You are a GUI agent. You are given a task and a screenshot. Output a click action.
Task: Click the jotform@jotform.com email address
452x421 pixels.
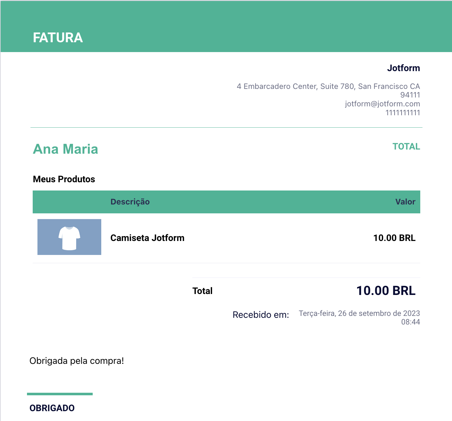pos(382,104)
